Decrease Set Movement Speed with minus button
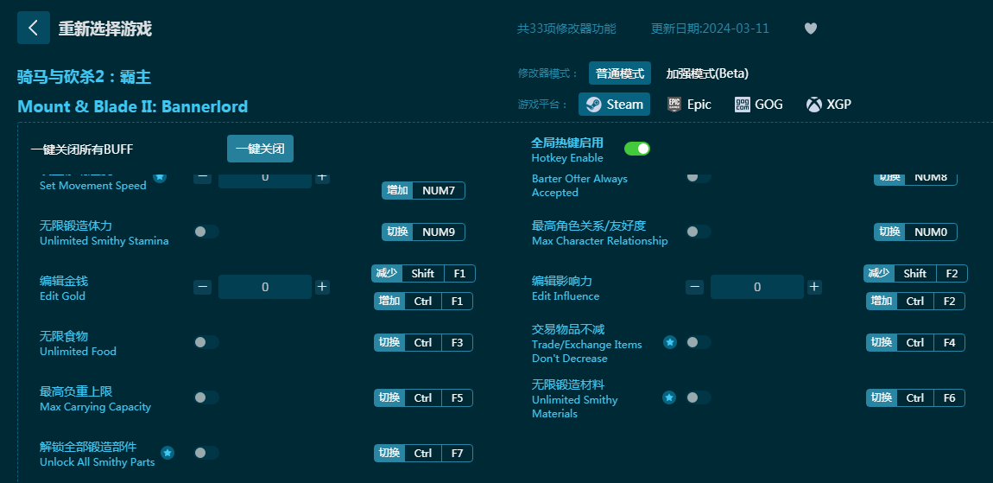Image resolution: width=993 pixels, height=483 pixels. pyautogui.click(x=203, y=177)
